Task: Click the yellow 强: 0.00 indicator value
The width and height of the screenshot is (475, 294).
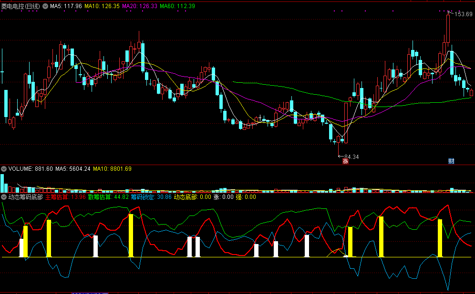Action: pyautogui.click(x=246, y=197)
